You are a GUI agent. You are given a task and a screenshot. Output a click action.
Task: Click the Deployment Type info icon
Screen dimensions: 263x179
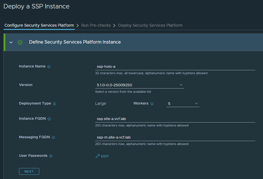pyautogui.click(x=55, y=104)
